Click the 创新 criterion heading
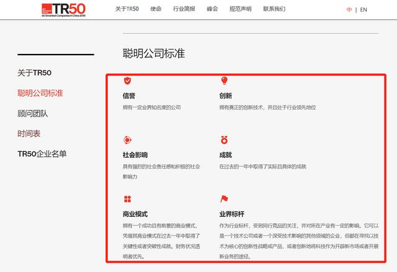The width and height of the screenshot is (397, 272). 226,96
